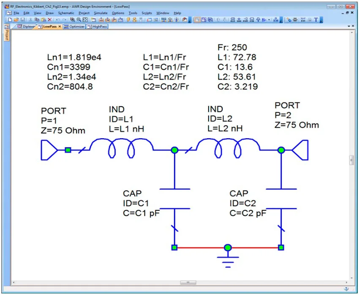
Task: Switch to the HighPass tab
Action: coord(98,27)
